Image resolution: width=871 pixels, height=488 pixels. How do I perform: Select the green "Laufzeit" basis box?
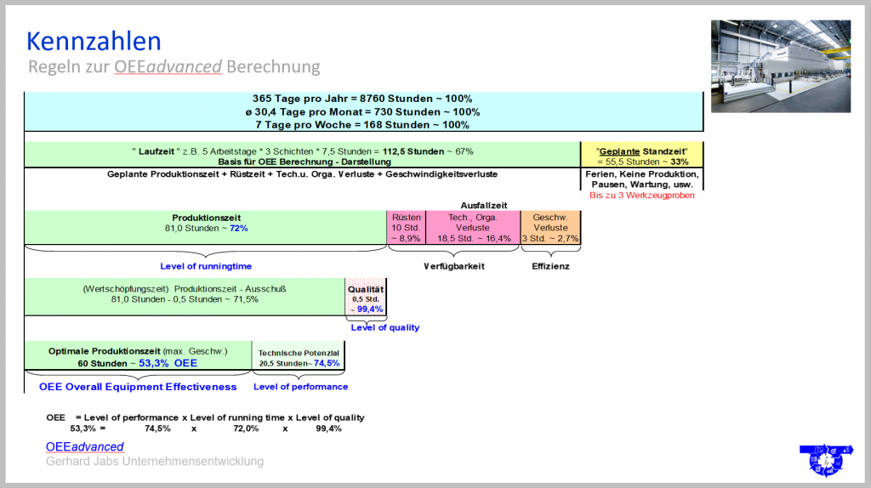tap(302, 156)
